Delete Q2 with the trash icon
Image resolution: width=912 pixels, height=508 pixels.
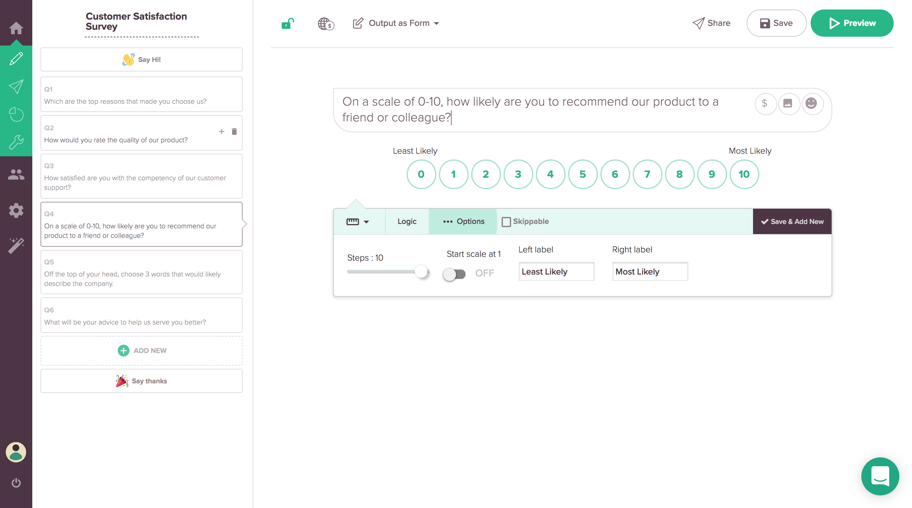point(234,132)
